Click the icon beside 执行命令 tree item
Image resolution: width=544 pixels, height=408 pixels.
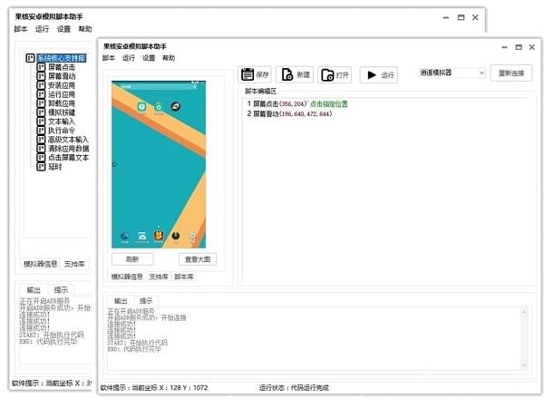click(41, 130)
